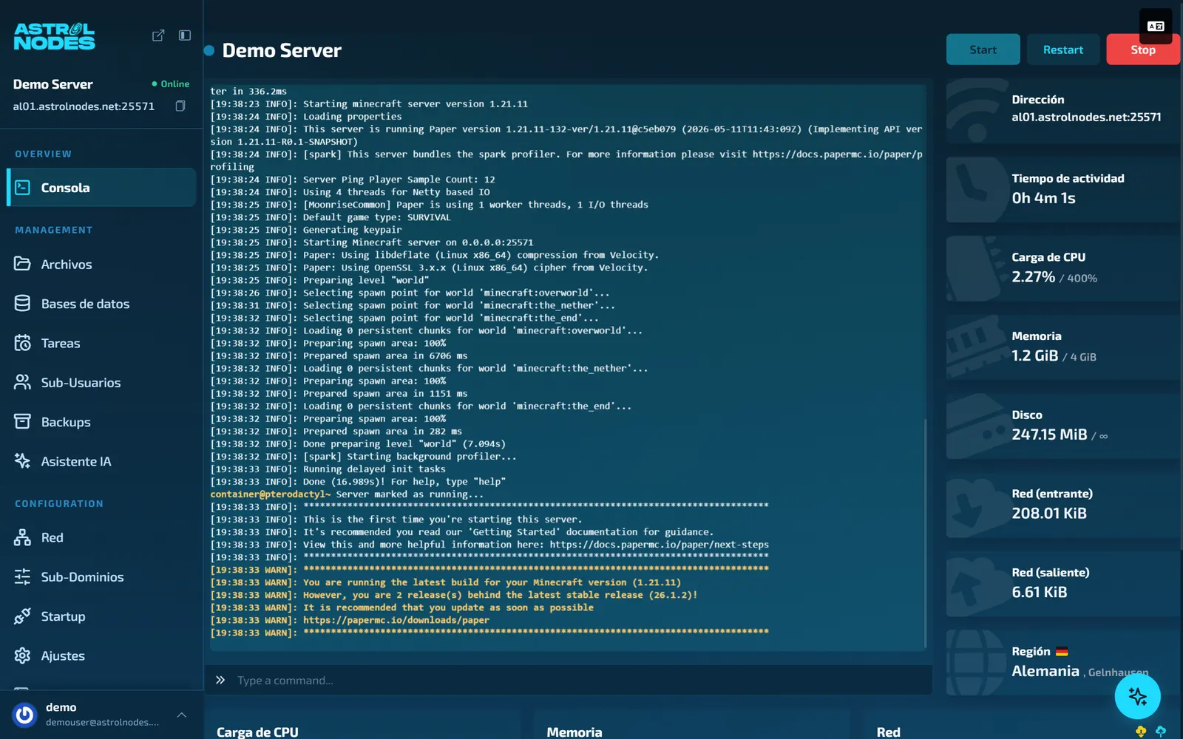Image resolution: width=1183 pixels, height=739 pixels.
Task: Open Sub-Dominios via its sliders icon
Action: pos(22,576)
